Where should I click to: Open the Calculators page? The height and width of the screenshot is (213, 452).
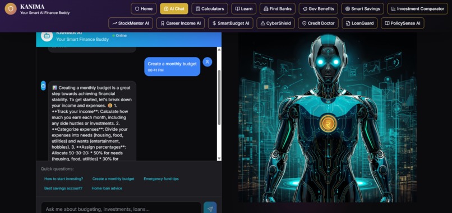tap(210, 8)
